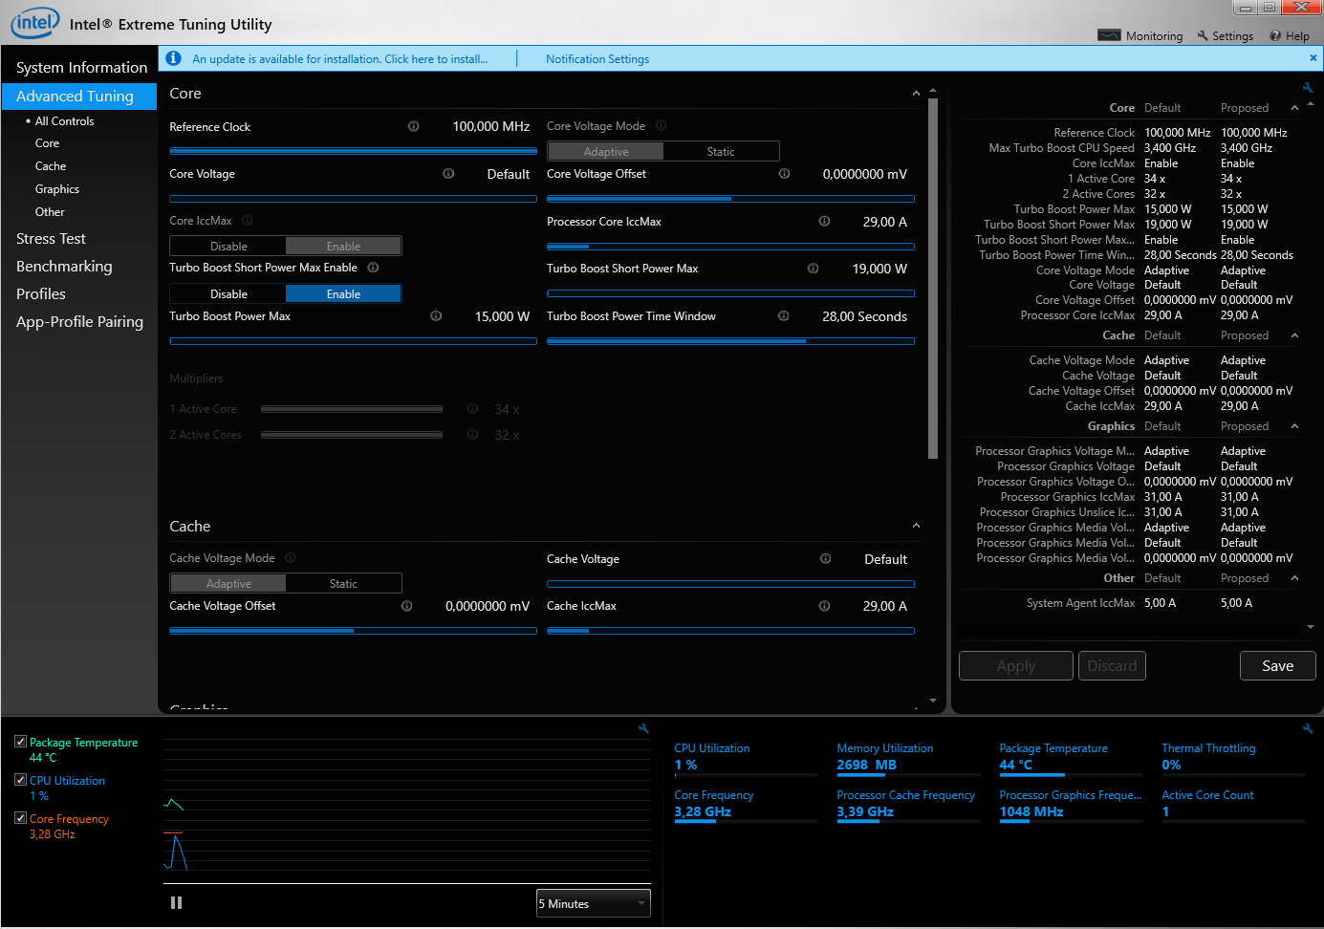Screen dimensions: 1324x929
Task: Open the Stress Test section
Action: pos(51,239)
